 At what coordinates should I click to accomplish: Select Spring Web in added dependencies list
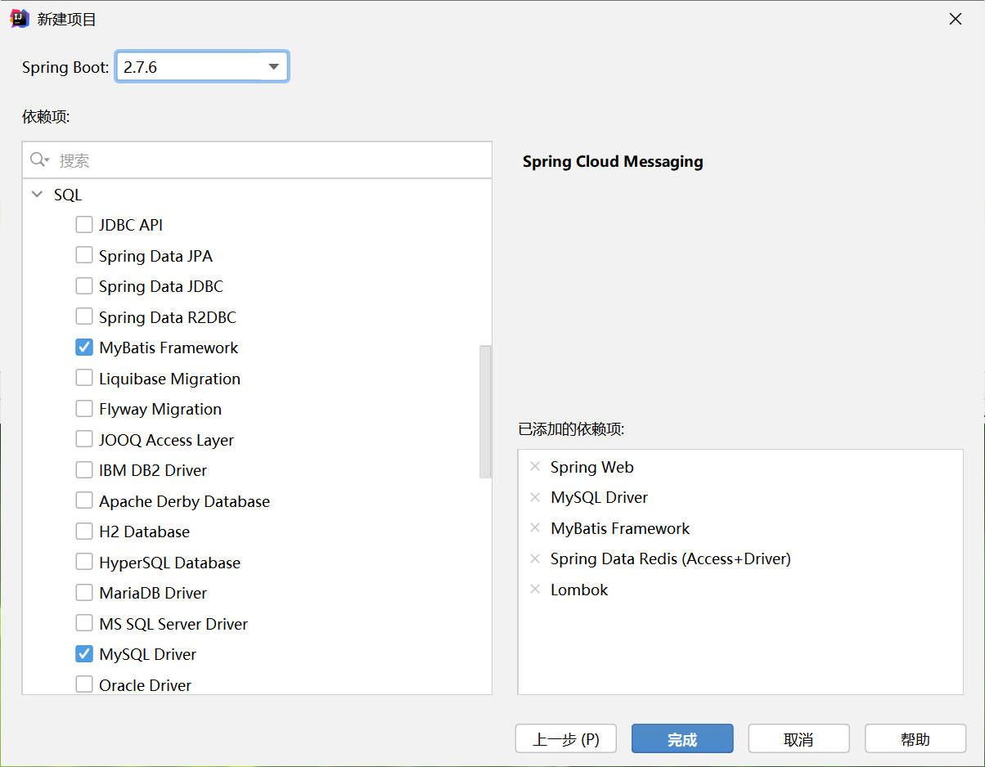(x=592, y=467)
